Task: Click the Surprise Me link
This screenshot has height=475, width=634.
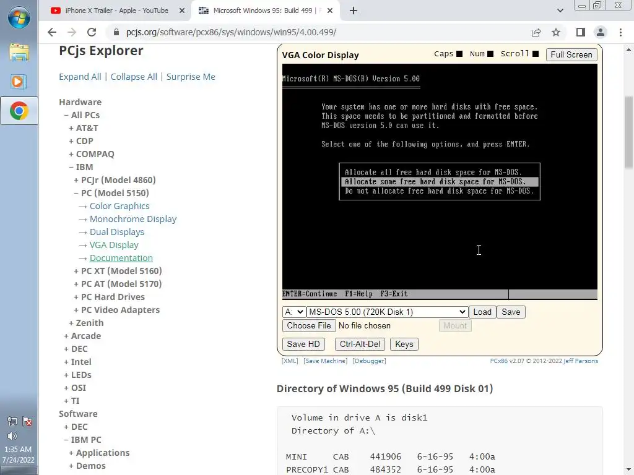Action: coord(191,77)
